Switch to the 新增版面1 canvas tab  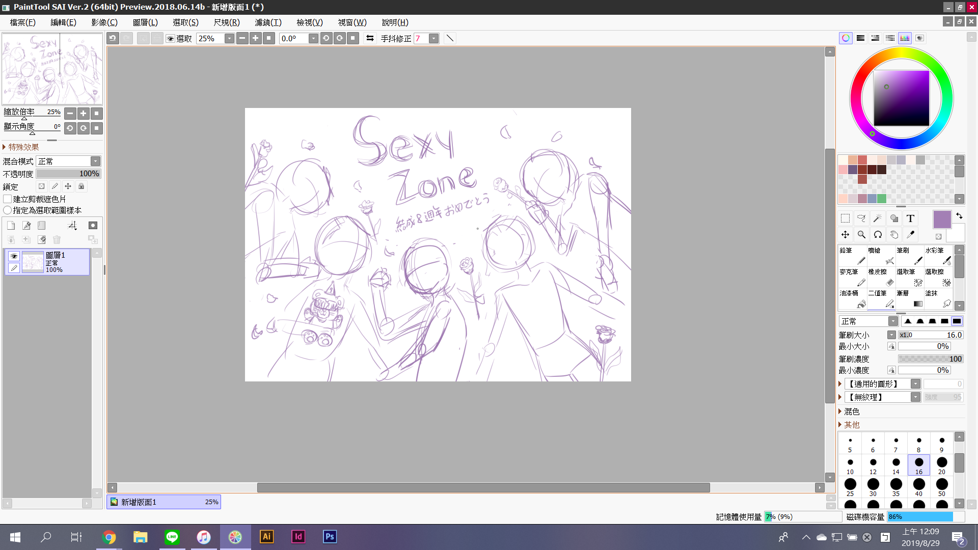[164, 502]
